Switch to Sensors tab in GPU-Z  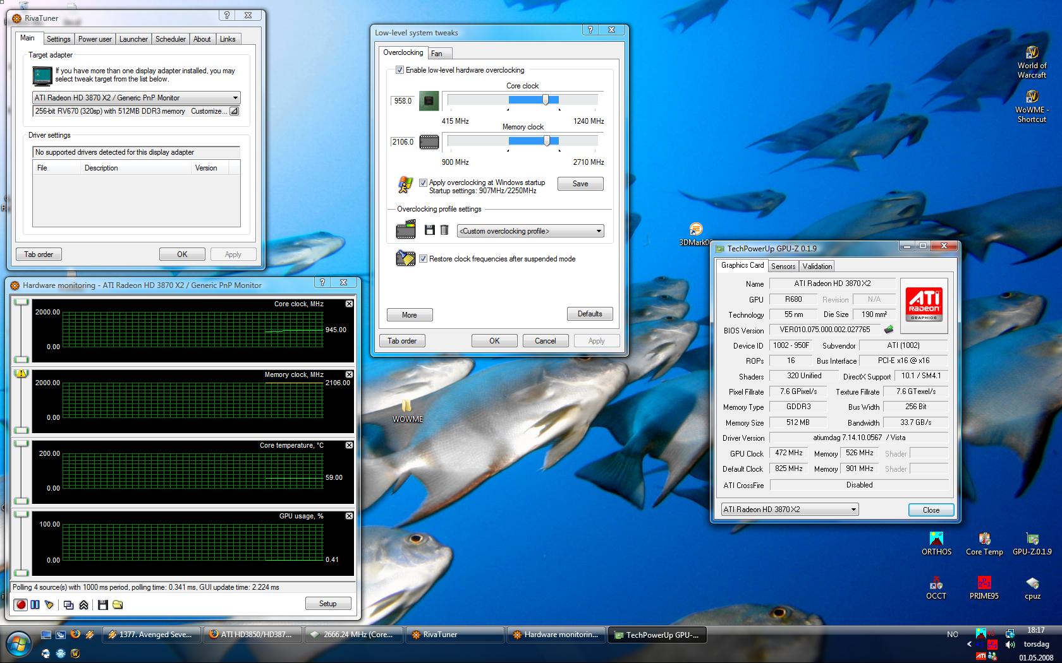click(783, 266)
